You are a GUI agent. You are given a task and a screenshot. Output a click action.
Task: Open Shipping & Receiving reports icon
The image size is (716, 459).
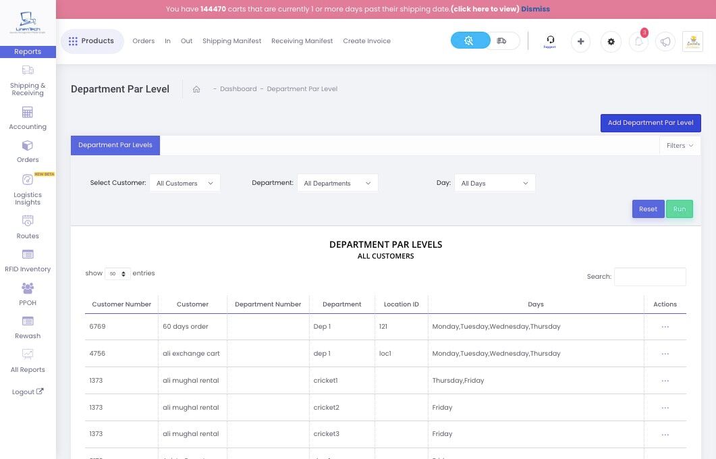[x=28, y=70]
